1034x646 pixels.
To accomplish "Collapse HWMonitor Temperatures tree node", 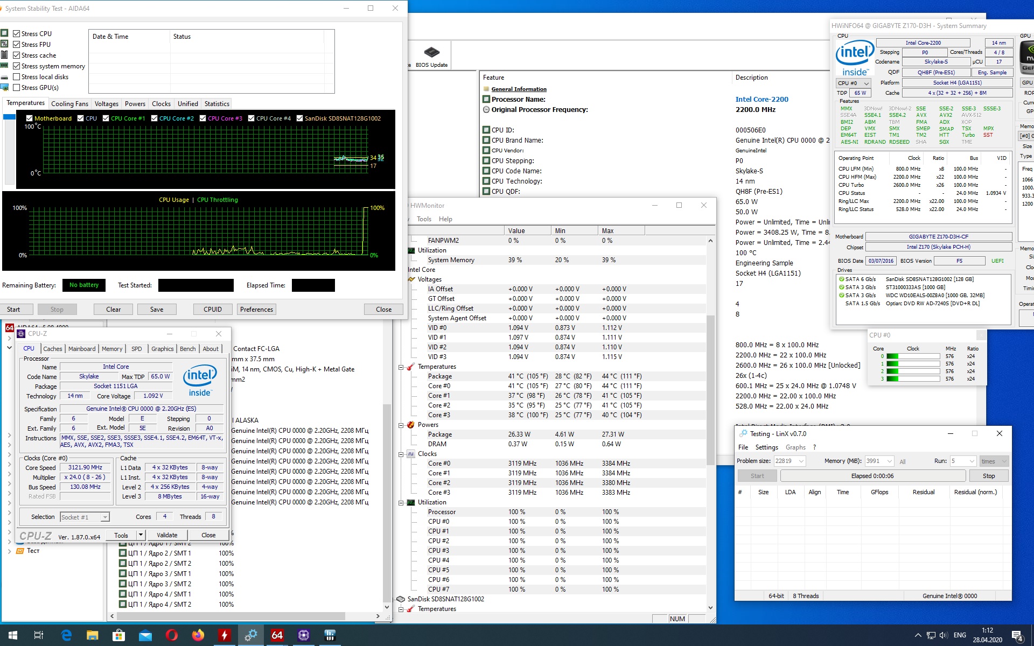I will click(401, 367).
